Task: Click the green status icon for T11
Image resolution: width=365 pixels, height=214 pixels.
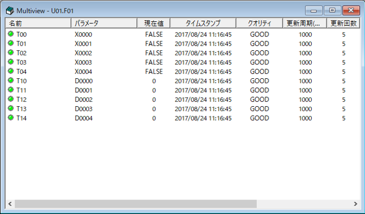Action: (x=11, y=89)
